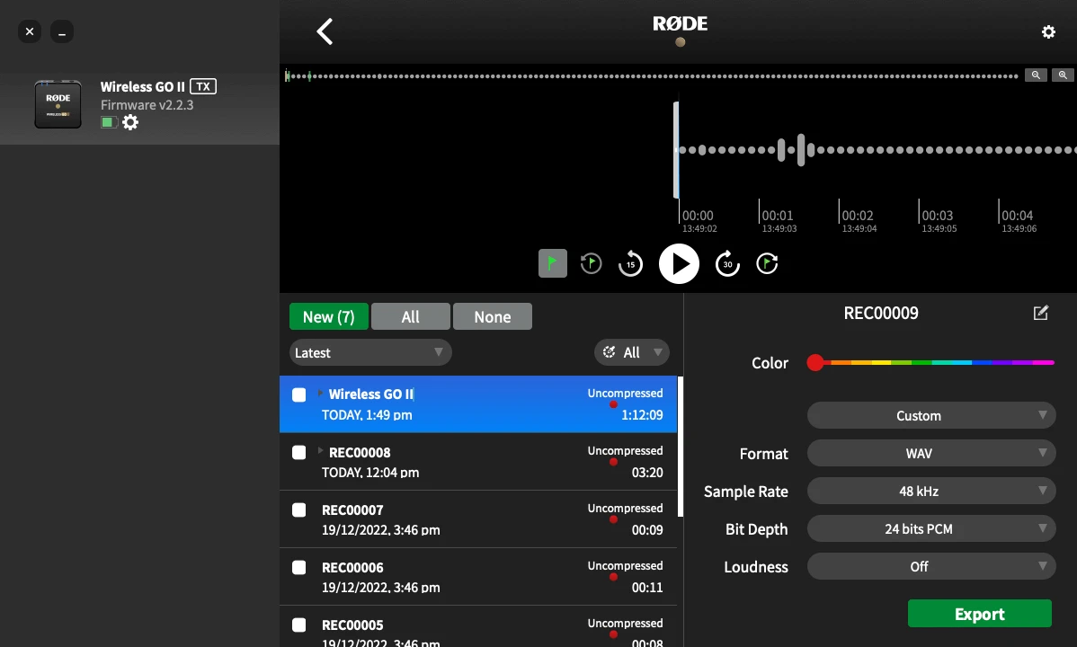The width and height of the screenshot is (1077, 647).
Task: Jump to the next marker
Action: click(x=767, y=263)
